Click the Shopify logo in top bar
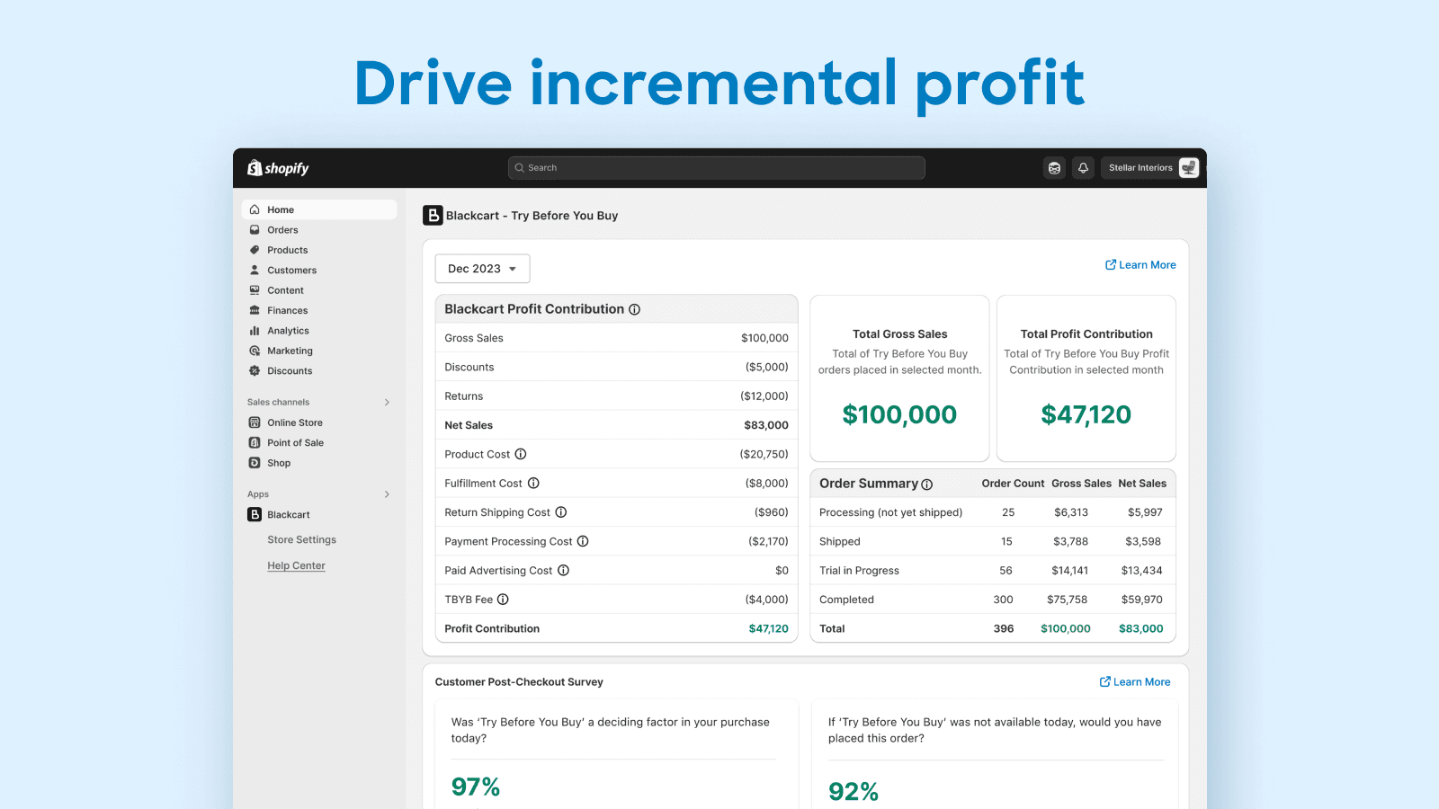This screenshot has height=809, width=1439. point(278,168)
